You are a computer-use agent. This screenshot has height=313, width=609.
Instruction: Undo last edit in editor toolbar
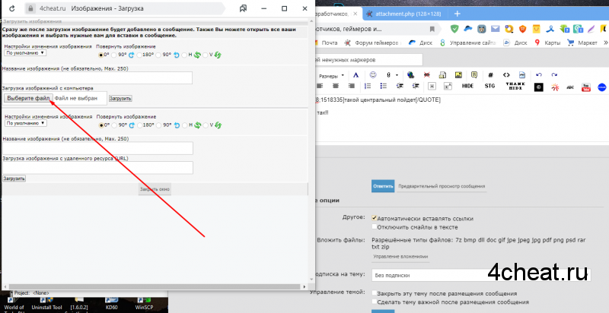click(x=539, y=75)
